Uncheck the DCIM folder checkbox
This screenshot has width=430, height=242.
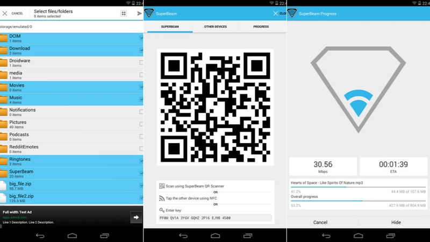click(141, 38)
